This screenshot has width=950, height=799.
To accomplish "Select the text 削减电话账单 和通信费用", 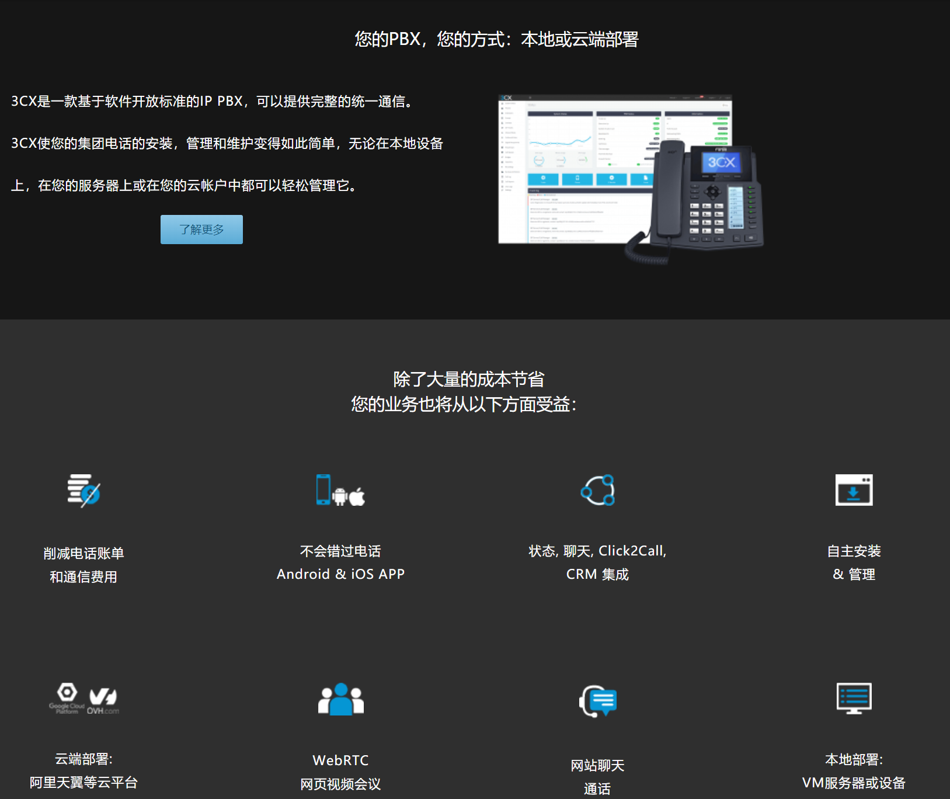I will click(83, 565).
